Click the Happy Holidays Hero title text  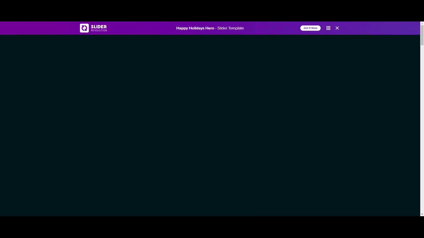195,28
